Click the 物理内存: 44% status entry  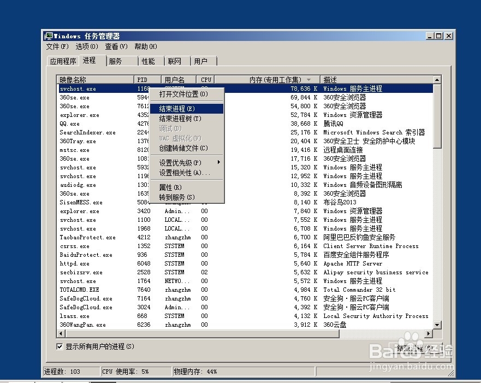pos(244,372)
